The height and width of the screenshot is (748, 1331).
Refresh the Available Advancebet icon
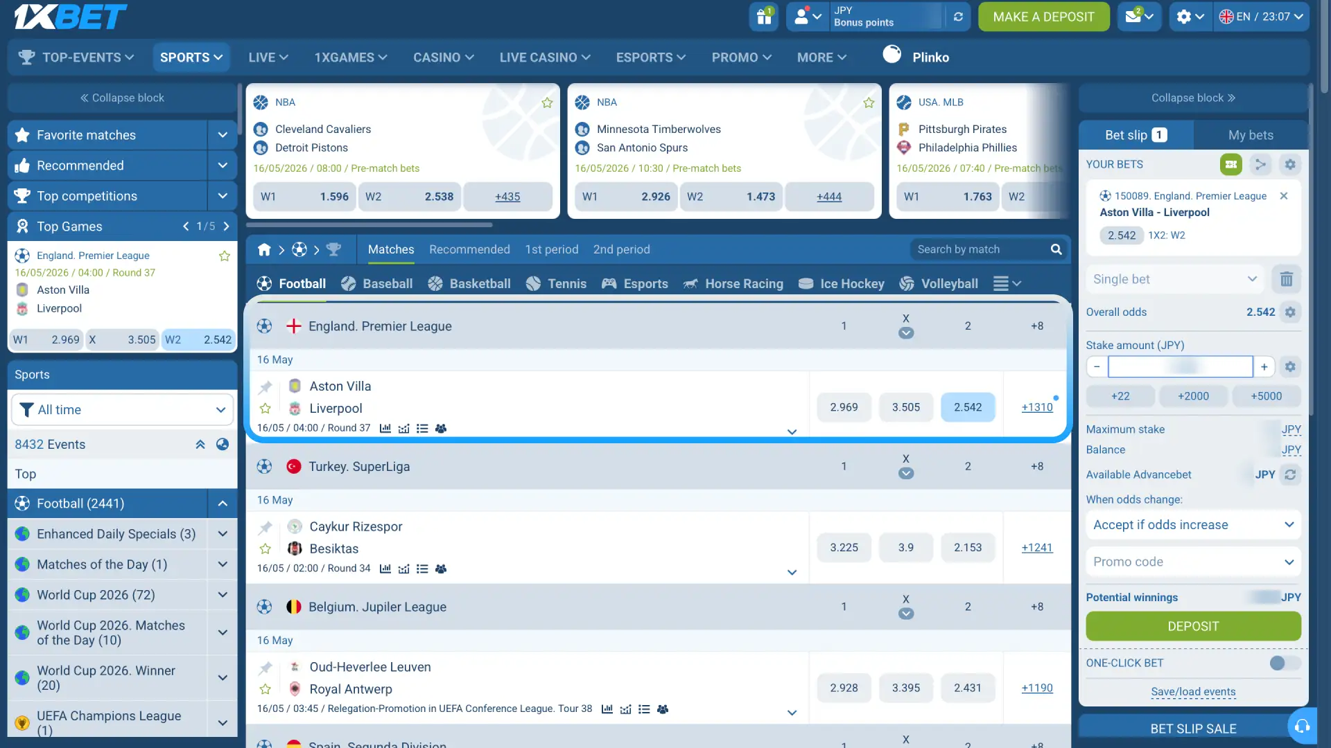coord(1290,474)
